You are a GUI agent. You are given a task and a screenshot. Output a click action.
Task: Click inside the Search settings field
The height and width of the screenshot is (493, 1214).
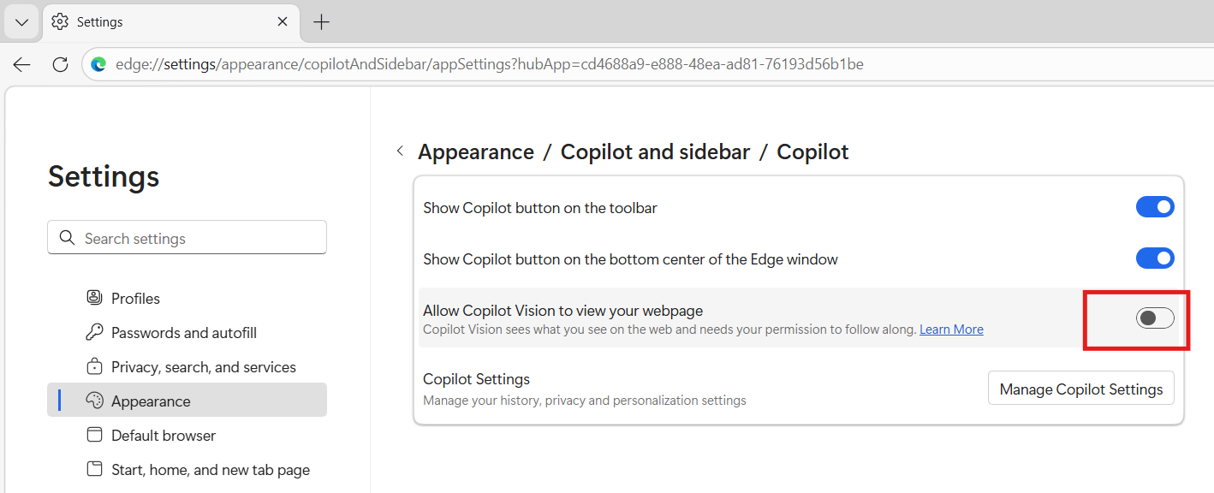coord(197,238)
